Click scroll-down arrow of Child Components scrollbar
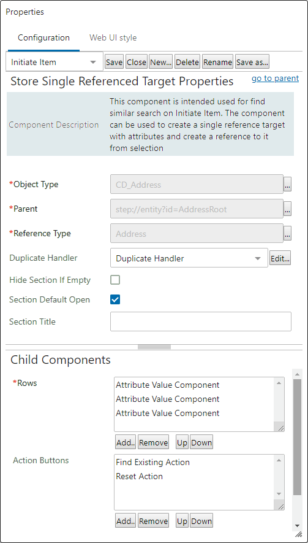This screenshot has height=543, width=308. click(x=297, y=526)
